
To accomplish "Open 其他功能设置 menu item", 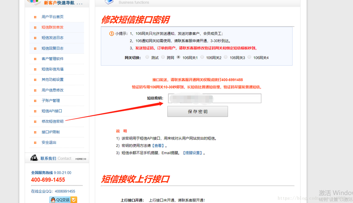I will [52, 80].
